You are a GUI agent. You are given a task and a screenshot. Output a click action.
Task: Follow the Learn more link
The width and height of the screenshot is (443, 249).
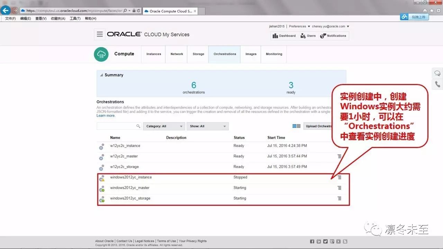(106, 116)
